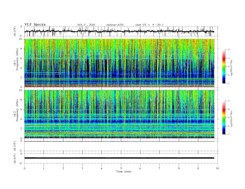Click the "2" kHz tick of ch.1 spectrogram
Image resolution: width=245 pixels, height=189 pixels.
pos(21,78)
